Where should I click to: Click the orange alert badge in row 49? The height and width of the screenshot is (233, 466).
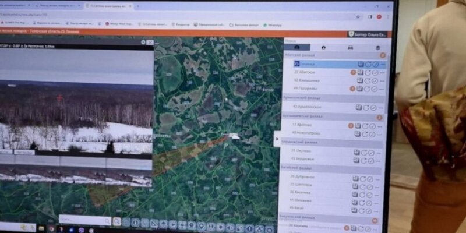tap(352, 89)
